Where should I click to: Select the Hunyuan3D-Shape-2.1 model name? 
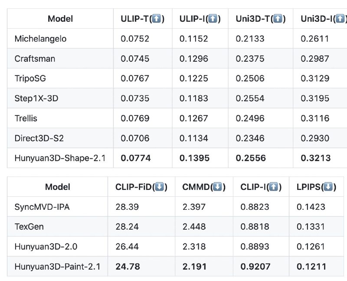coord(60,158)
